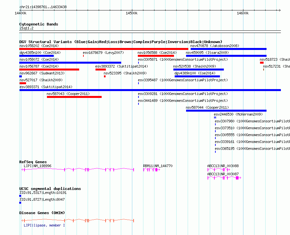Click the 14600k ruler label
This screenshot has width=290, height=235.
(x=243, y=13)
